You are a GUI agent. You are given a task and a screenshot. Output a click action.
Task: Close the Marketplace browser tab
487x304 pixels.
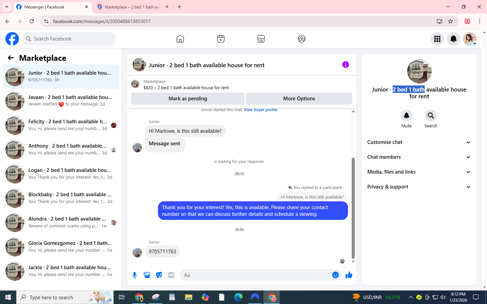pyautogui.click(x=167, y=7)
